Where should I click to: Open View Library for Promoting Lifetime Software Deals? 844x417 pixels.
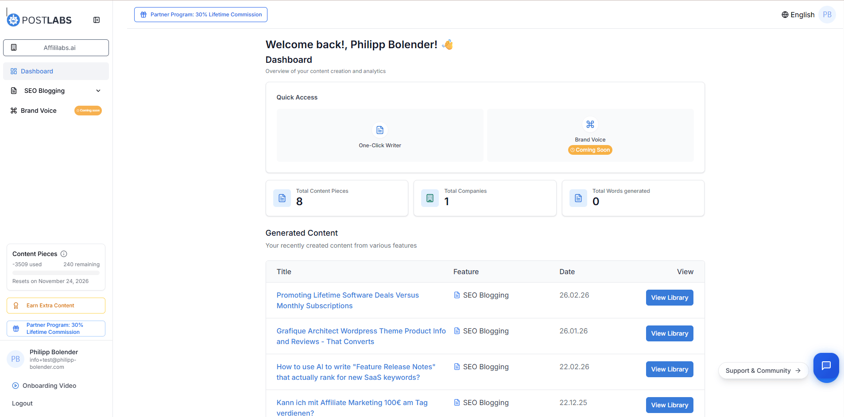[x=669, y=298]
